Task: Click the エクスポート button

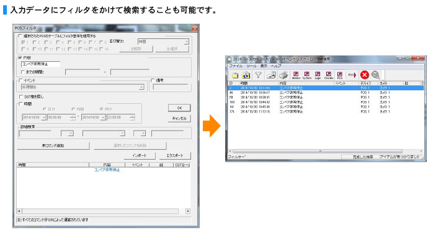Action: (175, 155)
